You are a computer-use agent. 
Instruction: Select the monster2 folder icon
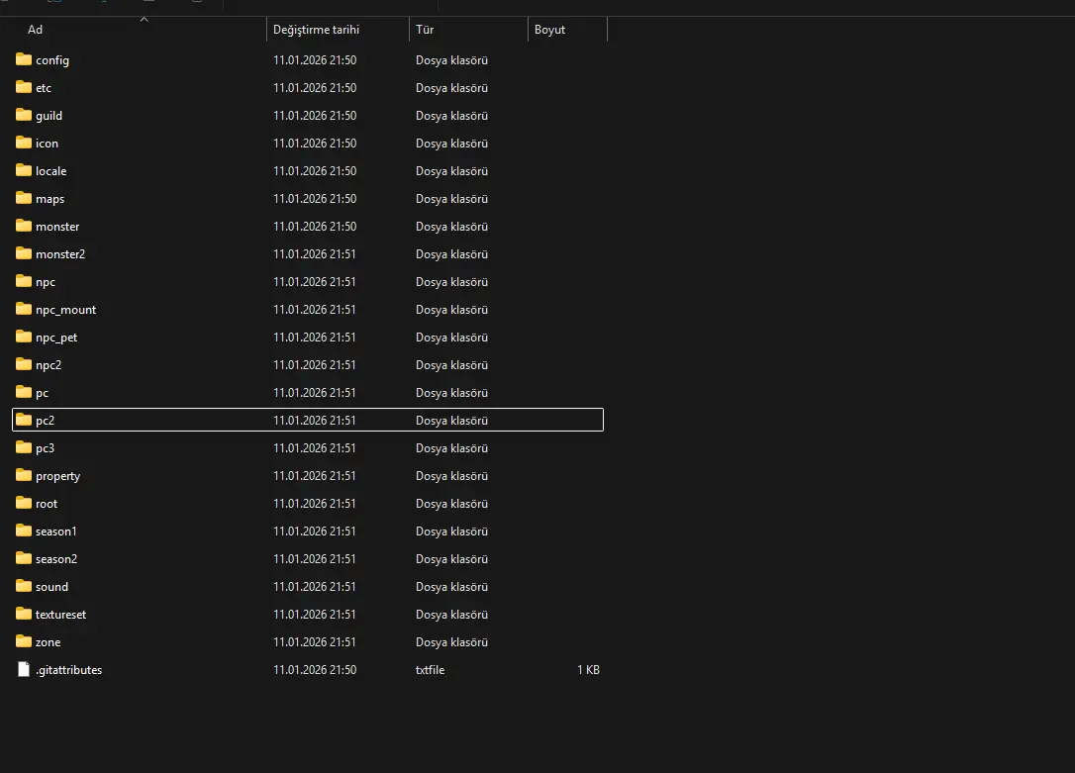coord(24,253)
